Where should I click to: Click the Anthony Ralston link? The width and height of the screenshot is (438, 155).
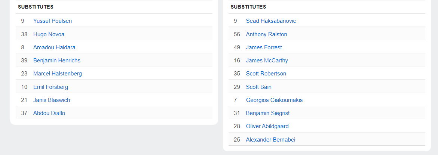(266, 34)
